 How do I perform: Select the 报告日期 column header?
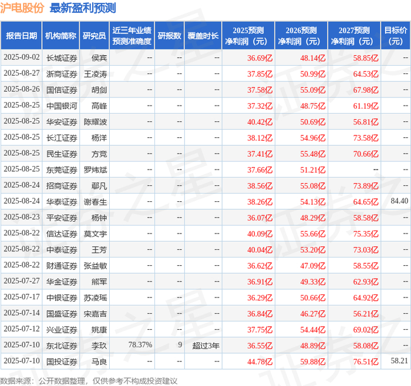point(21,36)
